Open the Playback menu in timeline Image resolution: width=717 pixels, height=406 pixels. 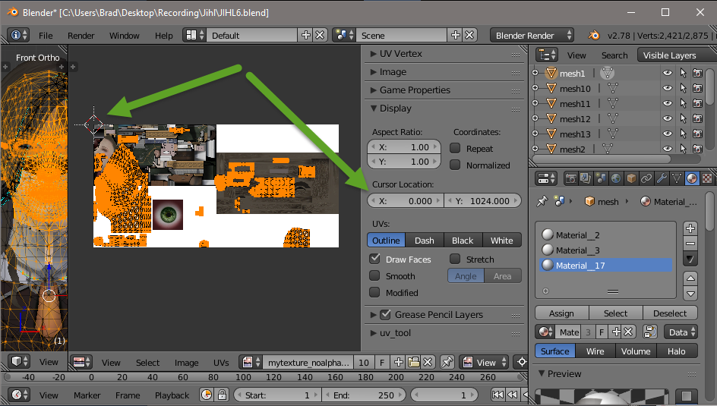coord(172,395)
